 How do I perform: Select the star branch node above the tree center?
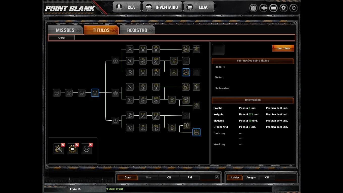(116, 61)
